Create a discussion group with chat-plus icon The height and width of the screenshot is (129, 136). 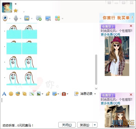[39, 18]
